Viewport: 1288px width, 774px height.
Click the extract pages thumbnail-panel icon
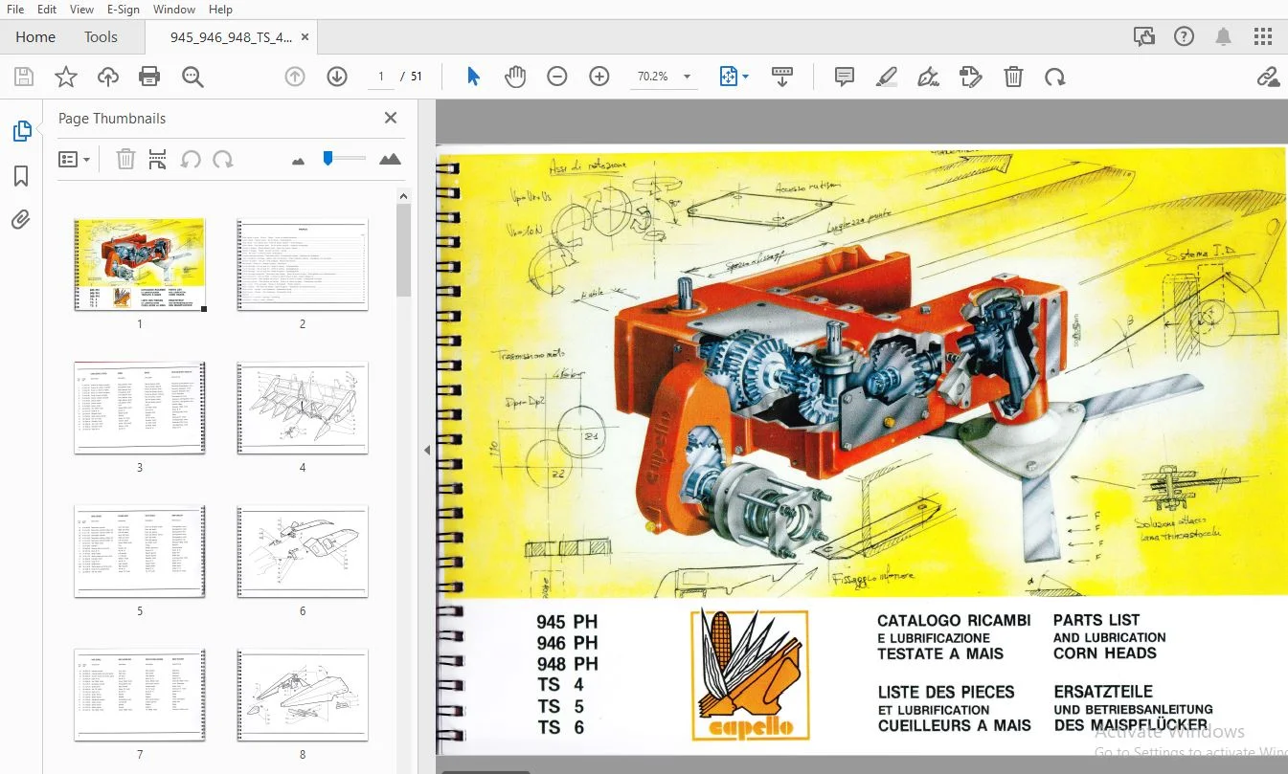coord(157,160)
